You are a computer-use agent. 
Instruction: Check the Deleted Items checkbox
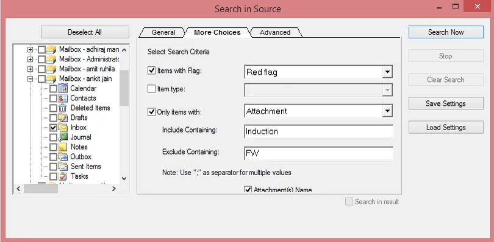[53, 108]
